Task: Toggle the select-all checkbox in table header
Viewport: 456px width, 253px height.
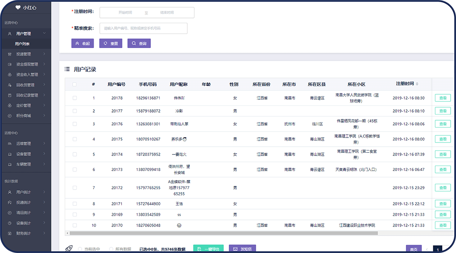Action: [75, 84]
